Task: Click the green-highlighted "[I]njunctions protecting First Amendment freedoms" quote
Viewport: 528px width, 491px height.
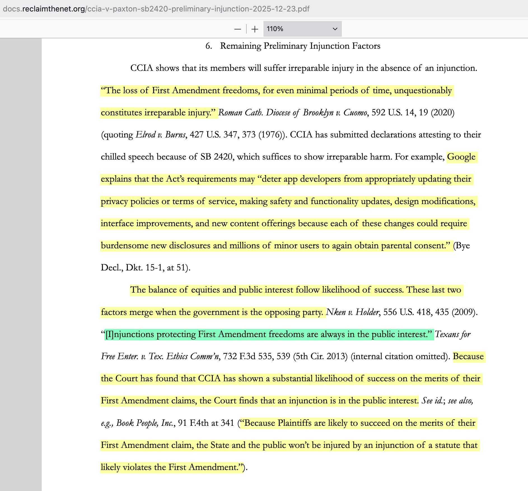Action: pyautogui.click(x=269, y=334)
